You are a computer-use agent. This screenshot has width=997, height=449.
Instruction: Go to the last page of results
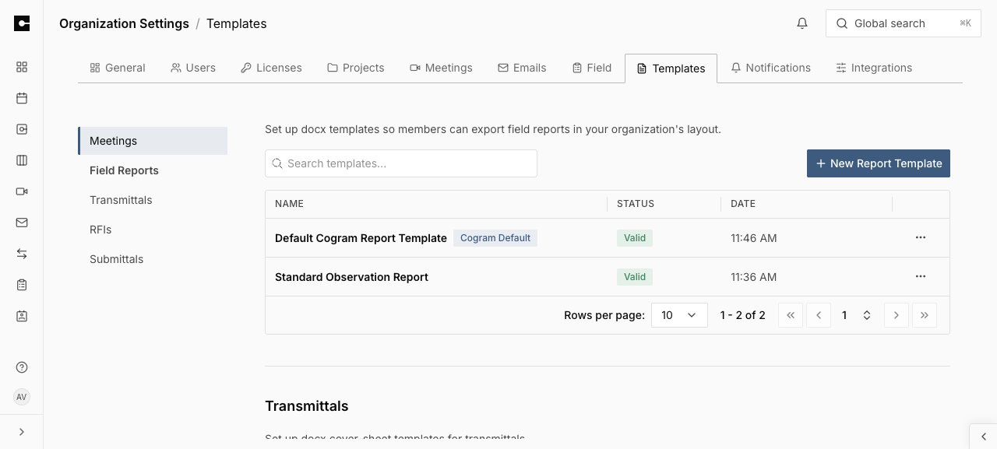click(925, 315)
